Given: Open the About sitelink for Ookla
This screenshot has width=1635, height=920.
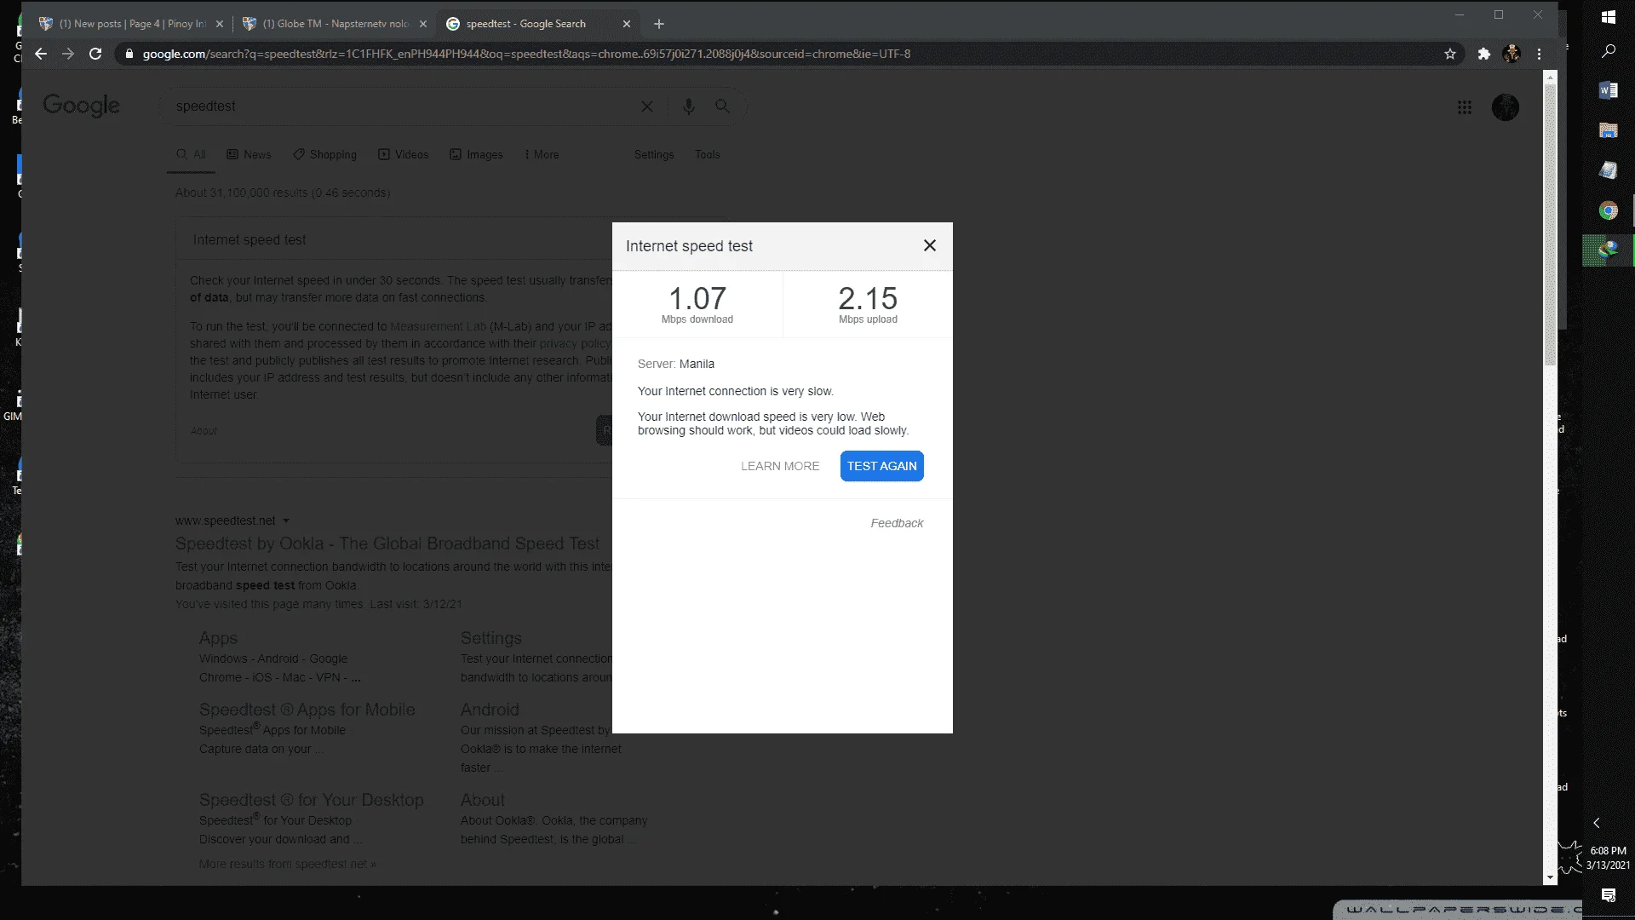Looking at the screenshot, I should tap(483, 800).
